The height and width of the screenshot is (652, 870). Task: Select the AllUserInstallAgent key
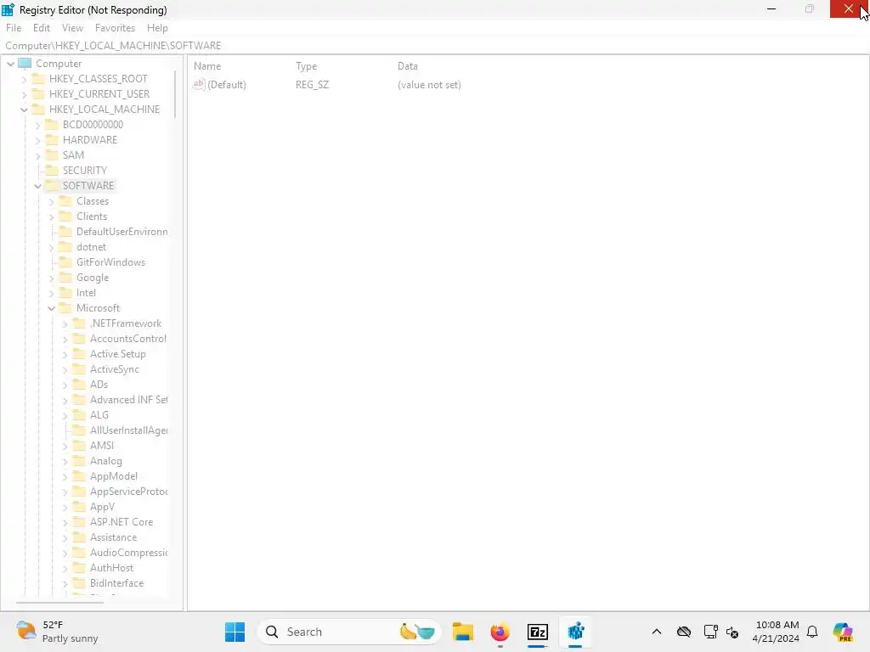coord(129,430)
